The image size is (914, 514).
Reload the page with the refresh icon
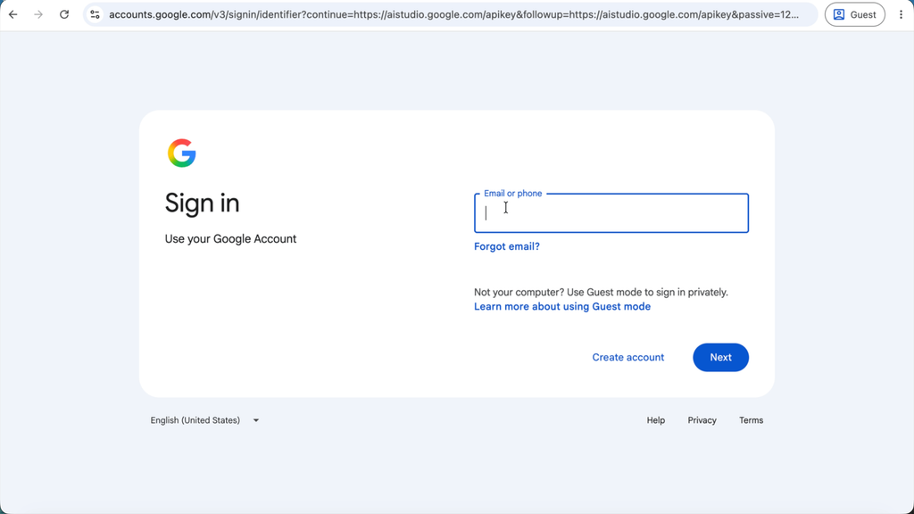tap(64, 14)
